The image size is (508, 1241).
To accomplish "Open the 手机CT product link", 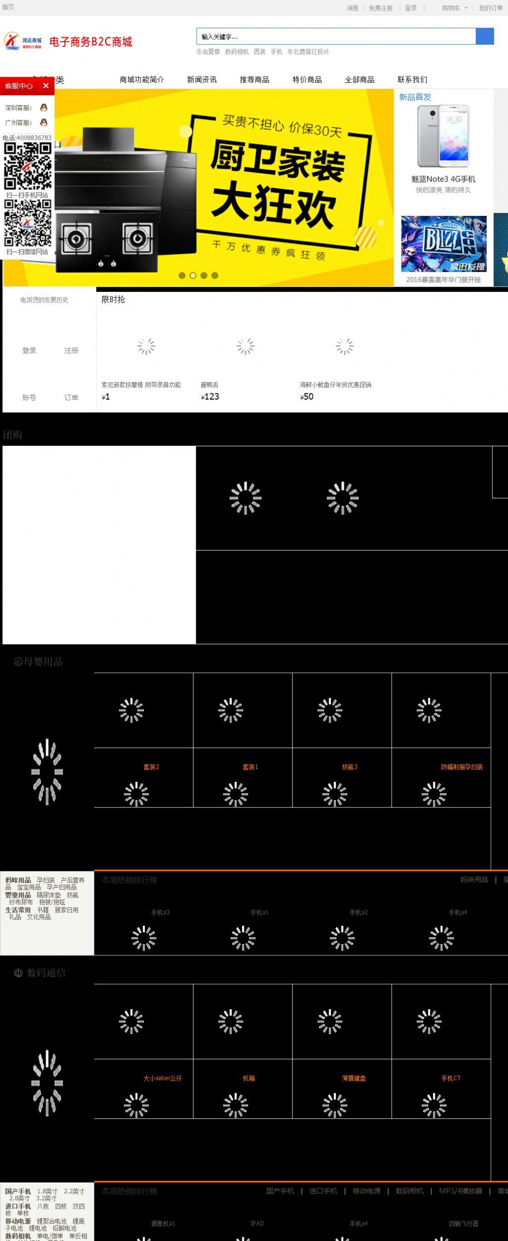I will click(x=451, y=1078).
